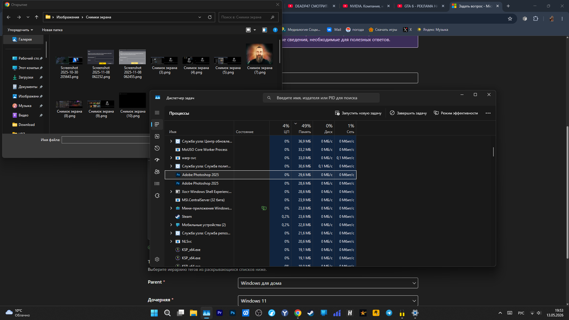Open Details page in Task Manager sidebar
The height and width of the screenshot is (320, 569).
point(157,184)
